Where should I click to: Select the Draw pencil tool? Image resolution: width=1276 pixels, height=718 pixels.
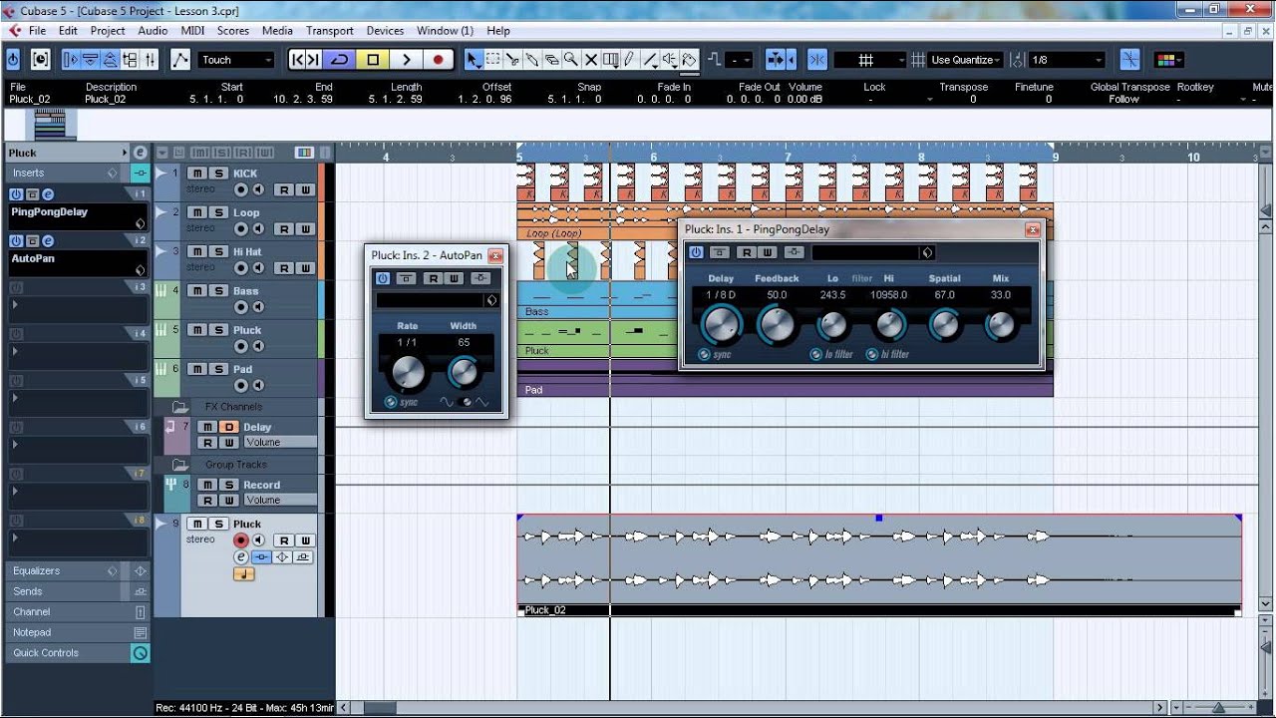coord(629,60)
